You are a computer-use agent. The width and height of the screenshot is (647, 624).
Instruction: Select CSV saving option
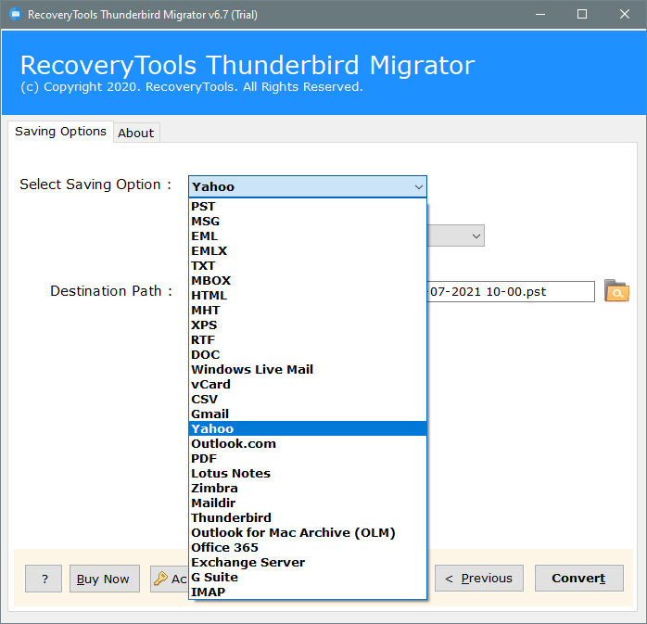tap(308, 399)
